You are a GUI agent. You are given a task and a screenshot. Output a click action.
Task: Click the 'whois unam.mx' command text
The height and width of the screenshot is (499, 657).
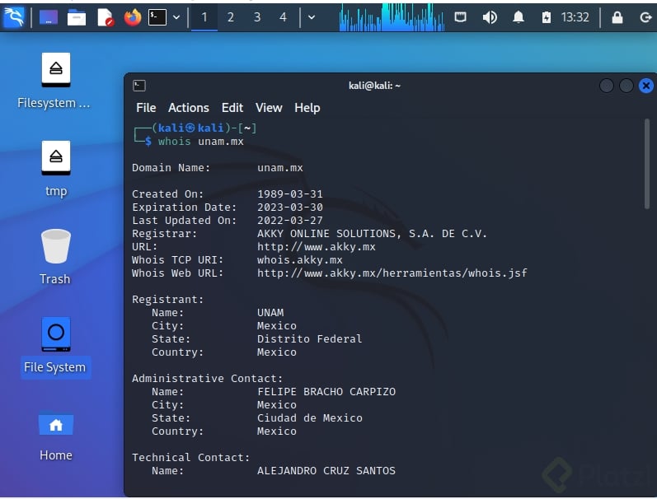pyautogui.click(x=200, y=142)
